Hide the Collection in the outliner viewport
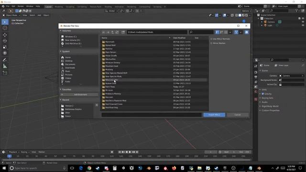Screen dimensions: 306x172 tap(303, 18)
